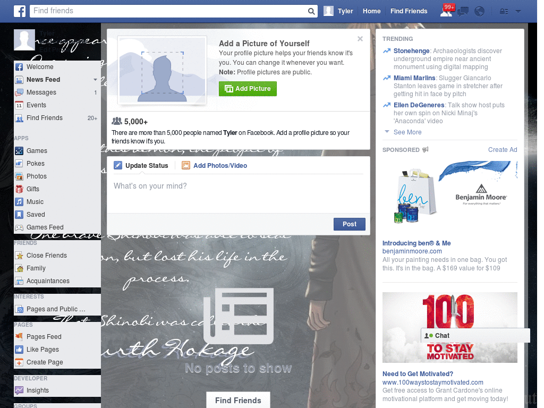
Task: Click the Find Friends button under No posts
Action: [238, 401]
